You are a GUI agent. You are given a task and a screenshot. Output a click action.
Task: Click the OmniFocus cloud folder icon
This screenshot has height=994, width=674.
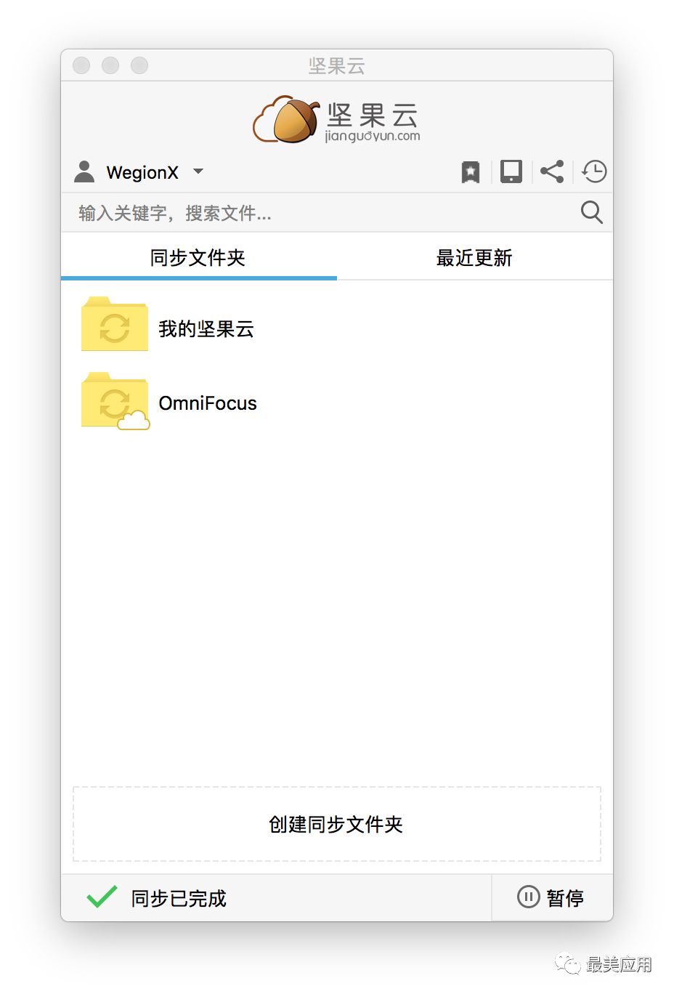click(x=115, y=401)
